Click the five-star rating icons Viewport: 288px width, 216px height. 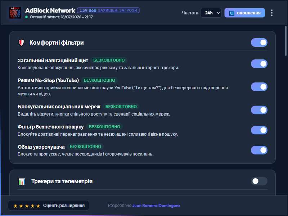coord(27,206)
